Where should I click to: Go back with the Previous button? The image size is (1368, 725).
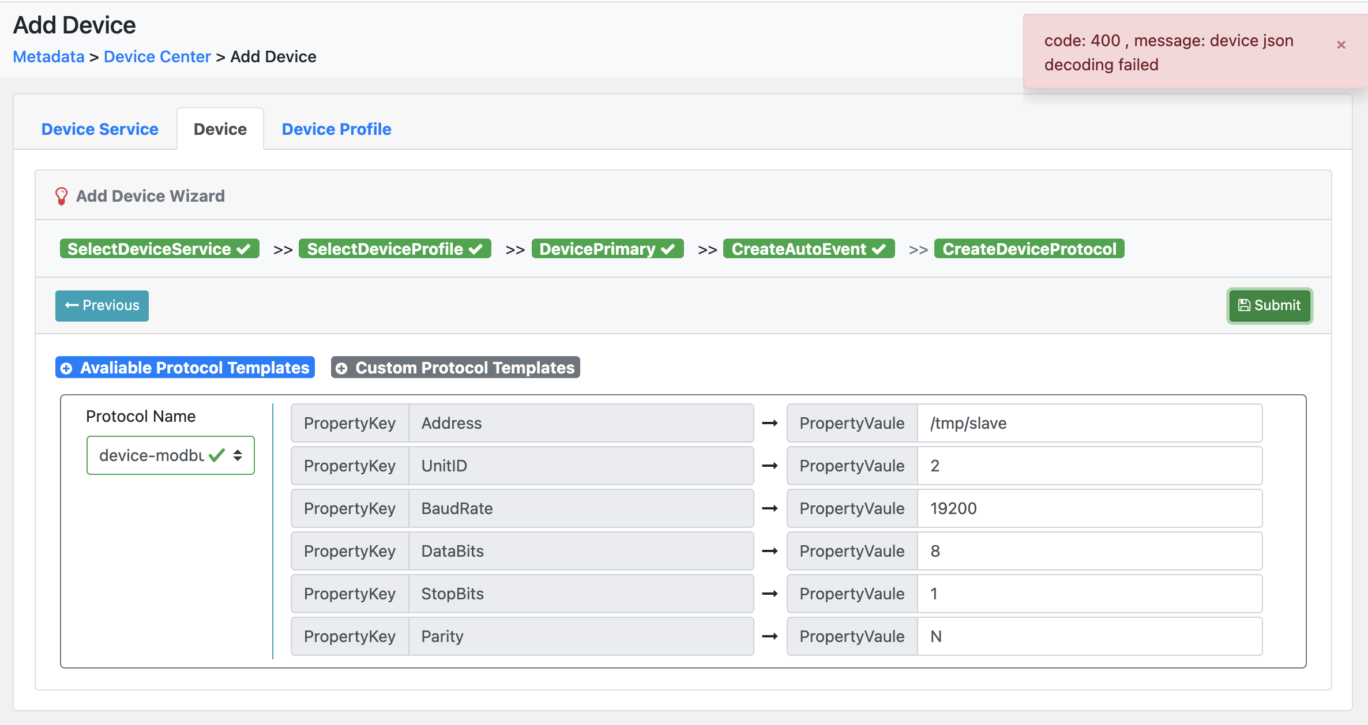[102, 305]
